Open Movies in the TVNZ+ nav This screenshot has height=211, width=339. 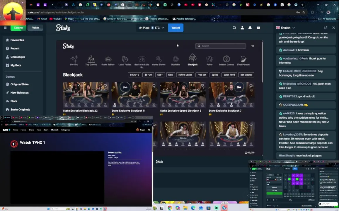tap(23, 130)
